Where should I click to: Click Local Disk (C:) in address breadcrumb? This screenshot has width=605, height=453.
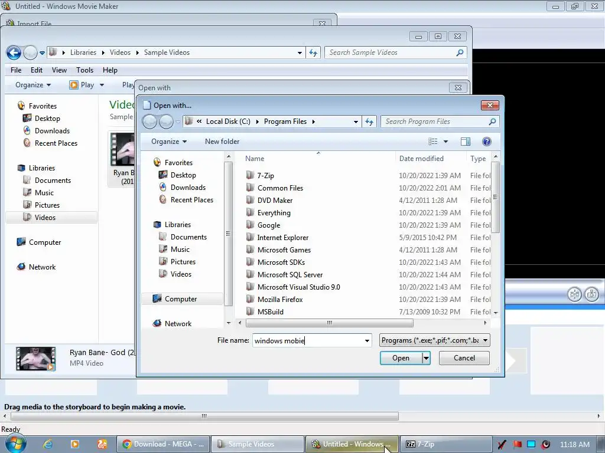coord(228,122)
